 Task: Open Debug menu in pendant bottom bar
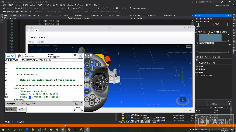click(76, 103)
